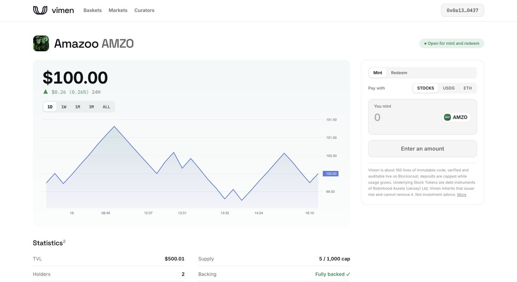Open the Baskets nav item
Viewport: 517px width, 282px height.
click(x=93, y=10)
